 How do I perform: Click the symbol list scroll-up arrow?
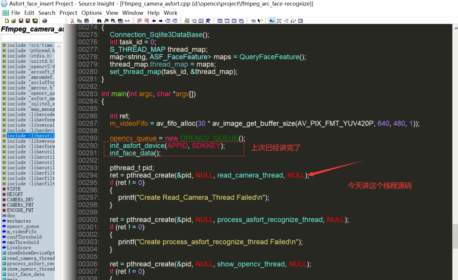59,47
